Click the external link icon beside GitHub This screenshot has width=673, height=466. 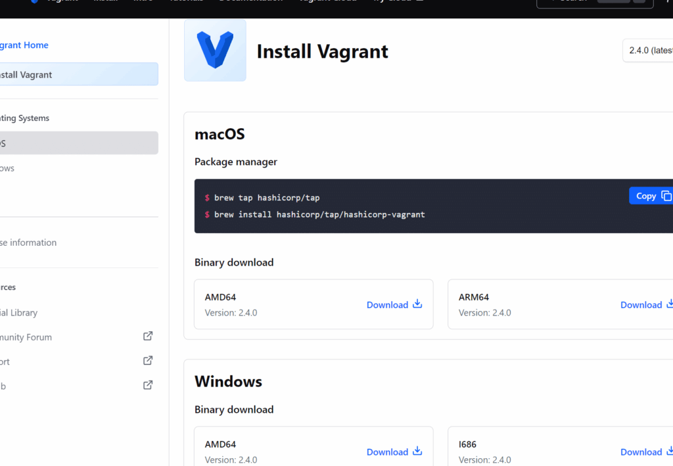(x=148, y=384)
